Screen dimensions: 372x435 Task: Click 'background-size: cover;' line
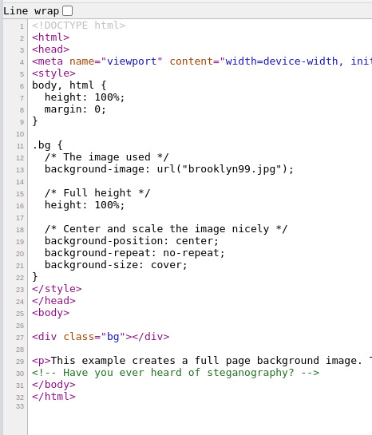(x=116, y=265)
